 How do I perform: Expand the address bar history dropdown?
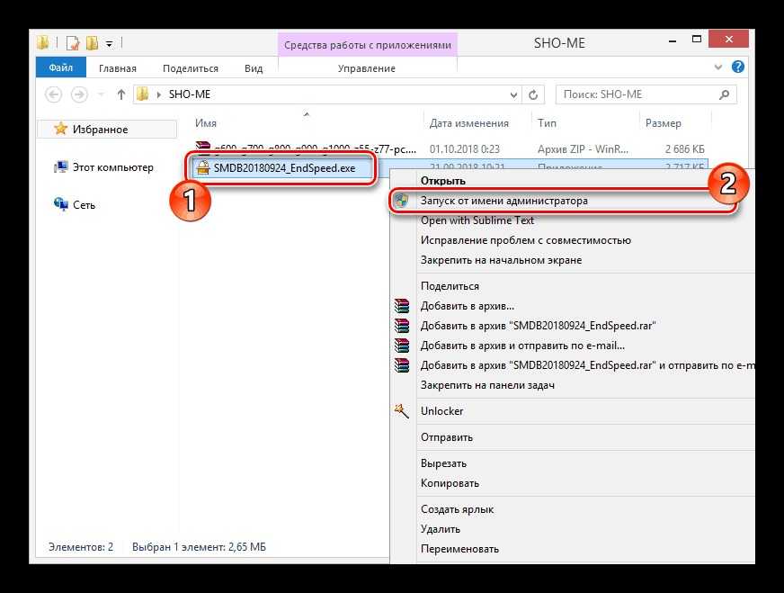tap(513, 94)
